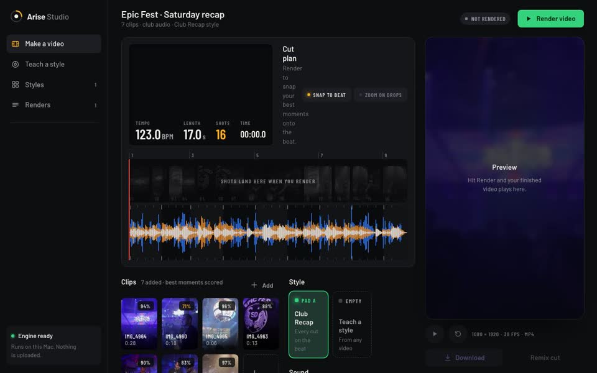Open the Make a video section
The height and width of the screenshot is (373, 597).
coord(53,44)
